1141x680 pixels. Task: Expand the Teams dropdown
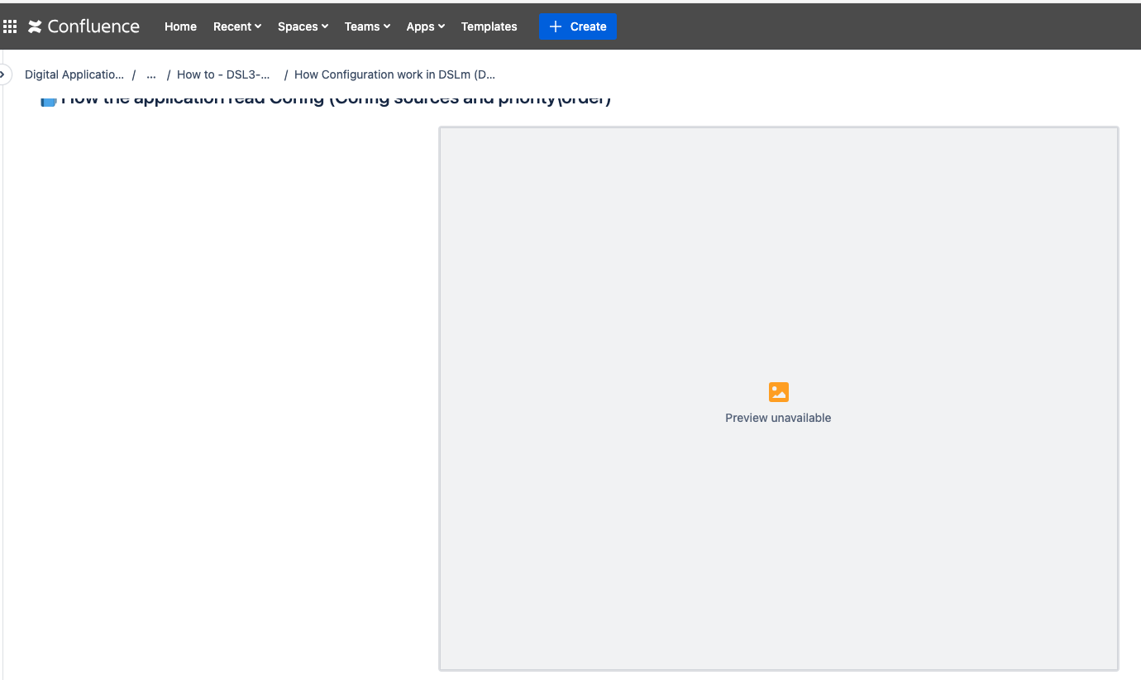click(x=367, y=26)
